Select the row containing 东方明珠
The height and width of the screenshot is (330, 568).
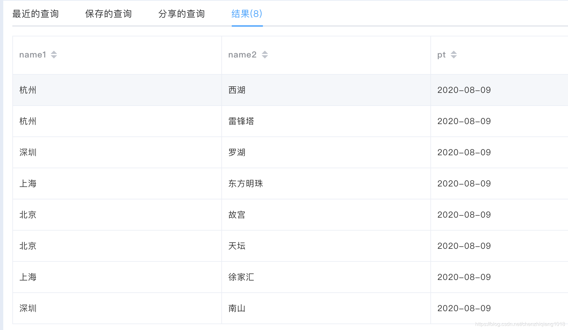(246, 184)
